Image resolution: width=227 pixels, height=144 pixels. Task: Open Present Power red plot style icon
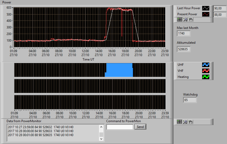pos(206,14)
